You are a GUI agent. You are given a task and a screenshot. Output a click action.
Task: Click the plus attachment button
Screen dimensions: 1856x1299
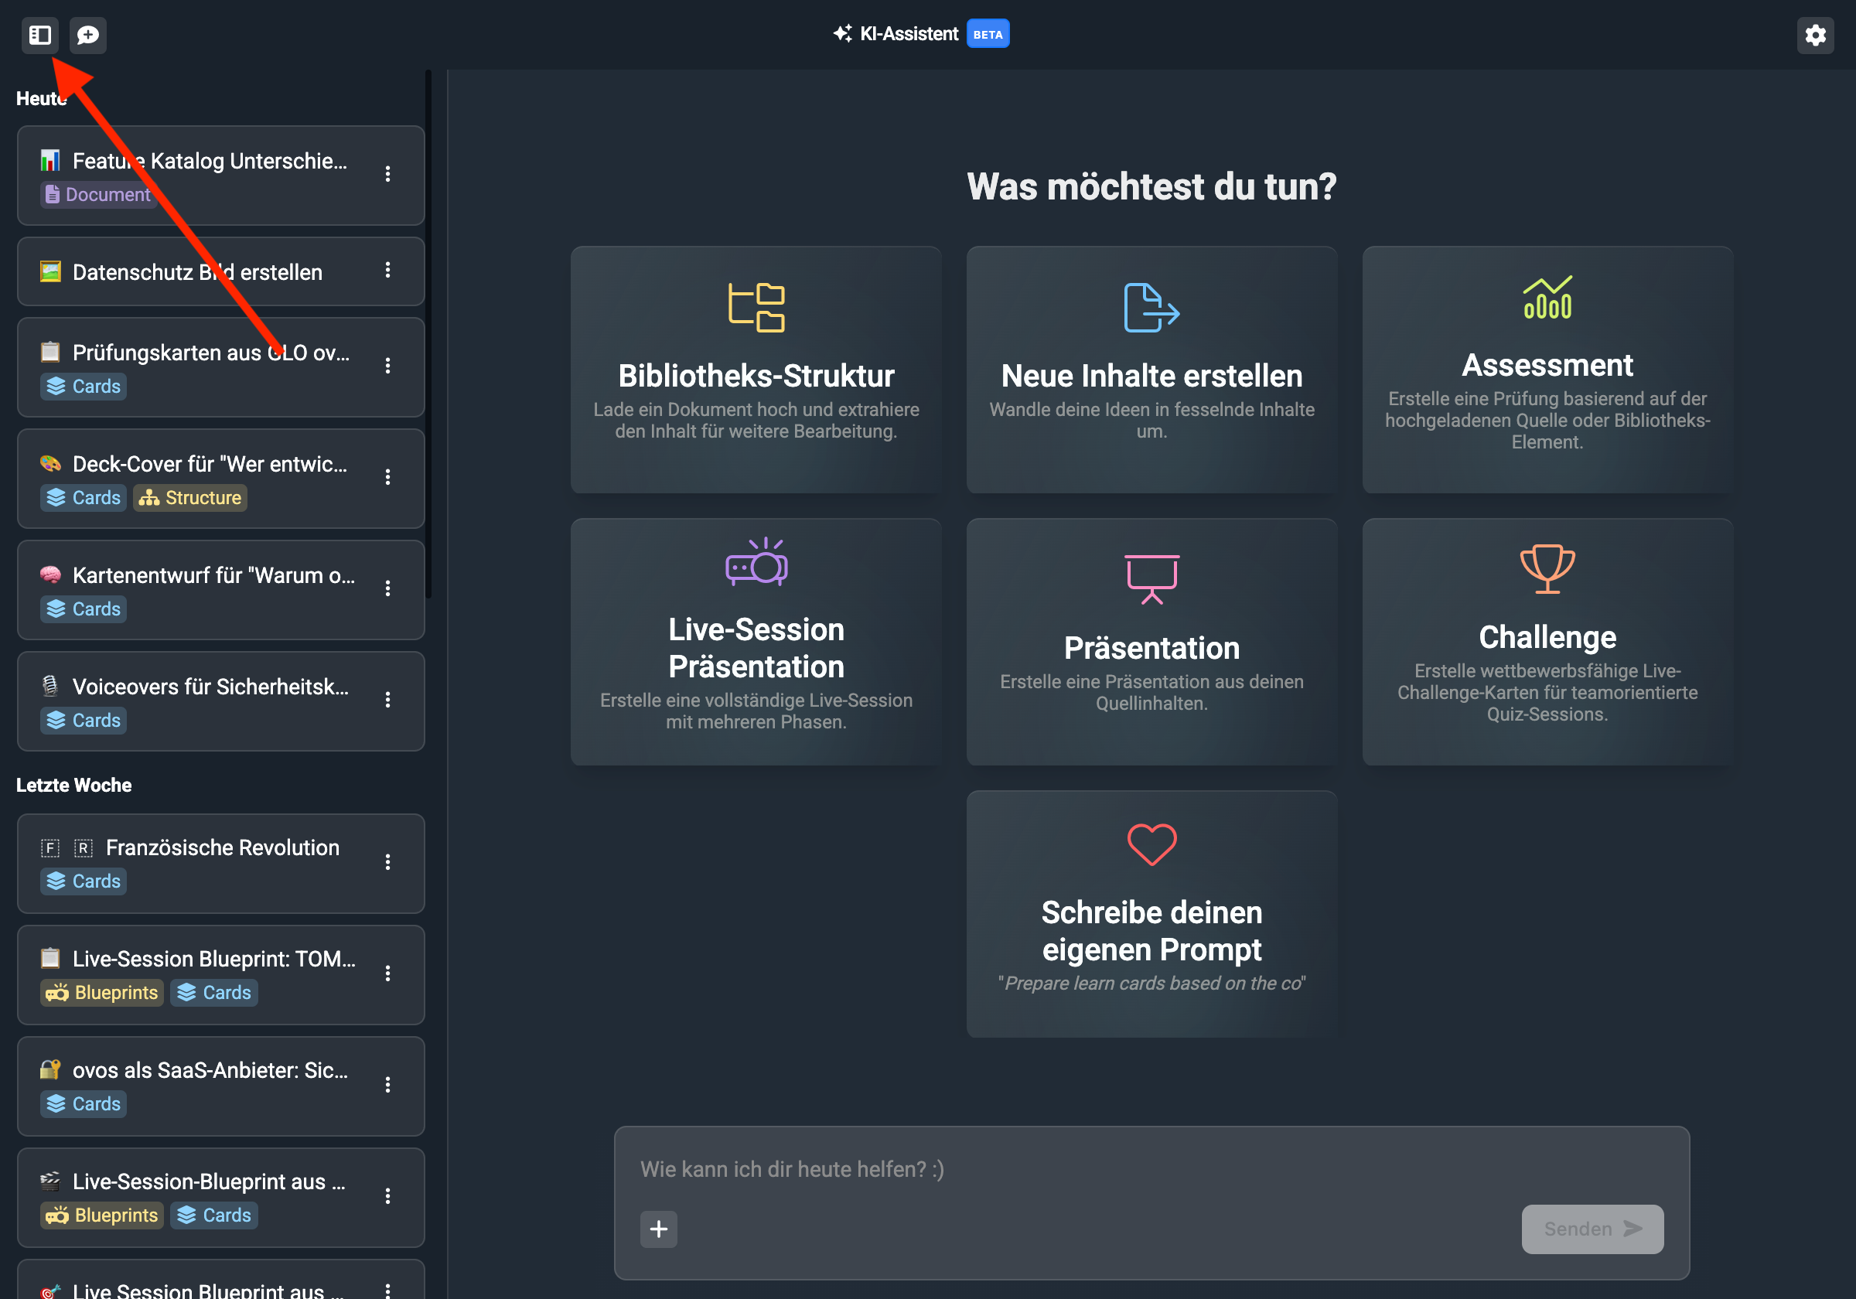659,1229
